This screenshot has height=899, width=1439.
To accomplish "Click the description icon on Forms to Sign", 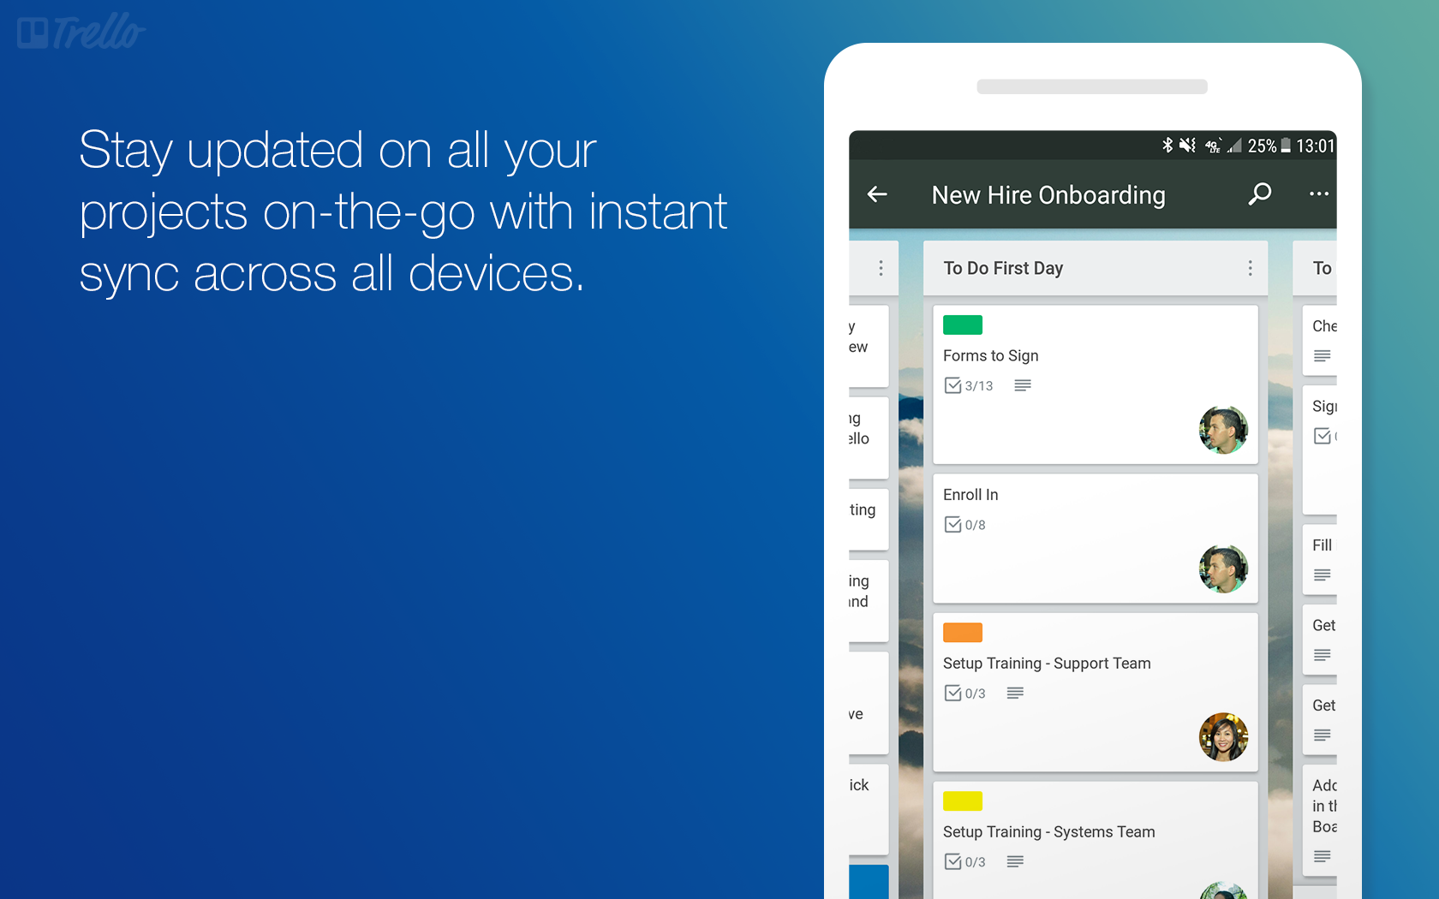I will [x=1022, y=386].
